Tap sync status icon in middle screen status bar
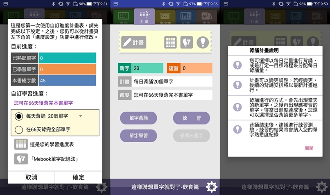 [x=171, y=4]
